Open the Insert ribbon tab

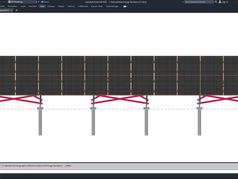pos(23,6)
